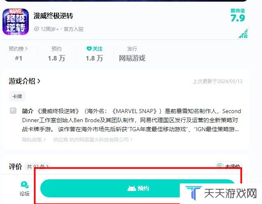The image size is (262, 204).
Task: View the 期待值 7.9 rating score
Action: pos(238,16)
